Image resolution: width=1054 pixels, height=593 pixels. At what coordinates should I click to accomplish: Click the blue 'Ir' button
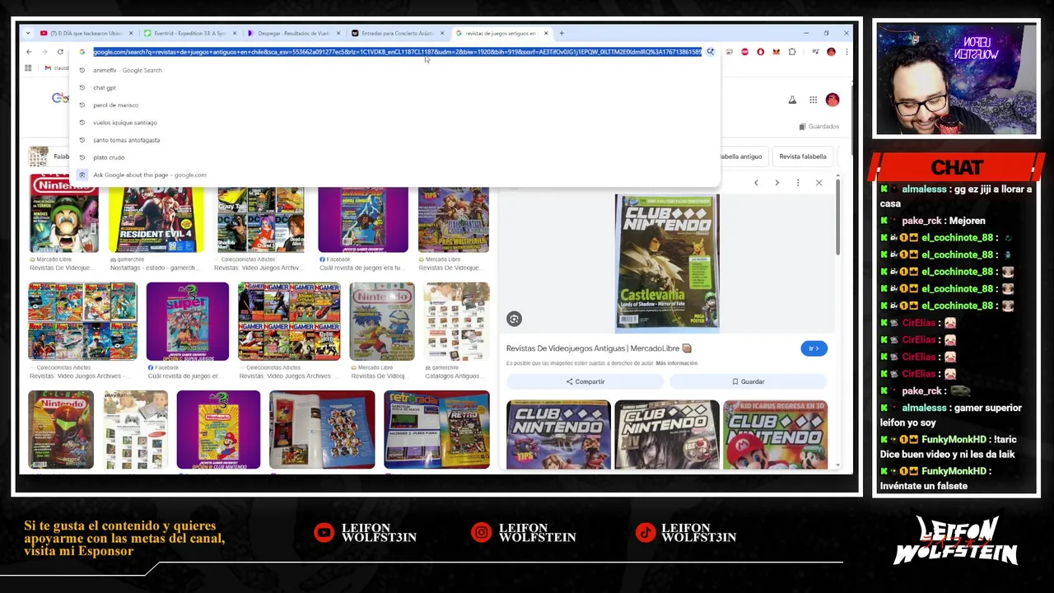pos(814,348)
